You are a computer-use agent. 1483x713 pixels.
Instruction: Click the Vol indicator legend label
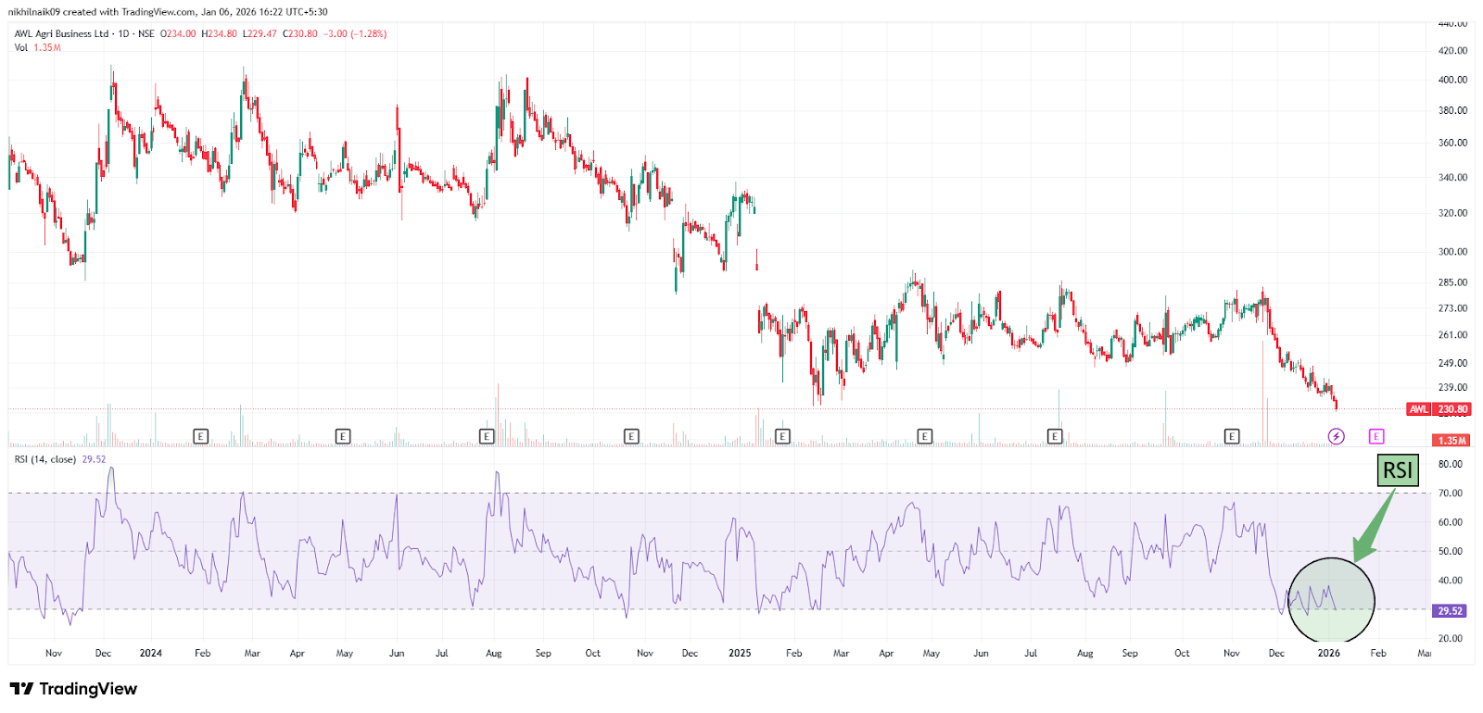tap(21, 47)
